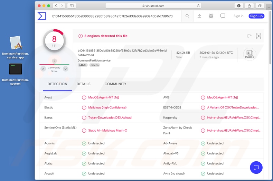Click the 64bits tag
273x181 pixels.
(x=83, y=65)
